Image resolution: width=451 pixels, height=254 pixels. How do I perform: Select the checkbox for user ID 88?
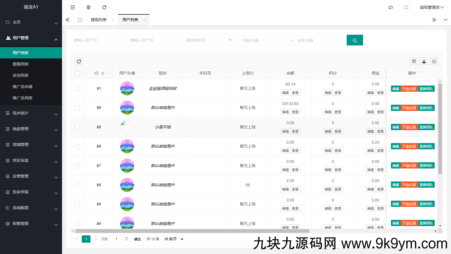(x=78, y=146)
